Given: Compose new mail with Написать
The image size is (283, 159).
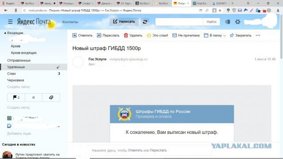Looking at the screenshot, I should [124, 22].
